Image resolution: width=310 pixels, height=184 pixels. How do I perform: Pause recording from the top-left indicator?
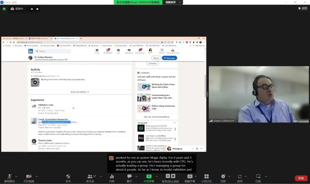click(32, 9)
